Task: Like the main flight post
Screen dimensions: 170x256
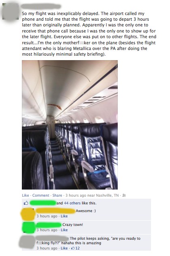Action: 25,195
